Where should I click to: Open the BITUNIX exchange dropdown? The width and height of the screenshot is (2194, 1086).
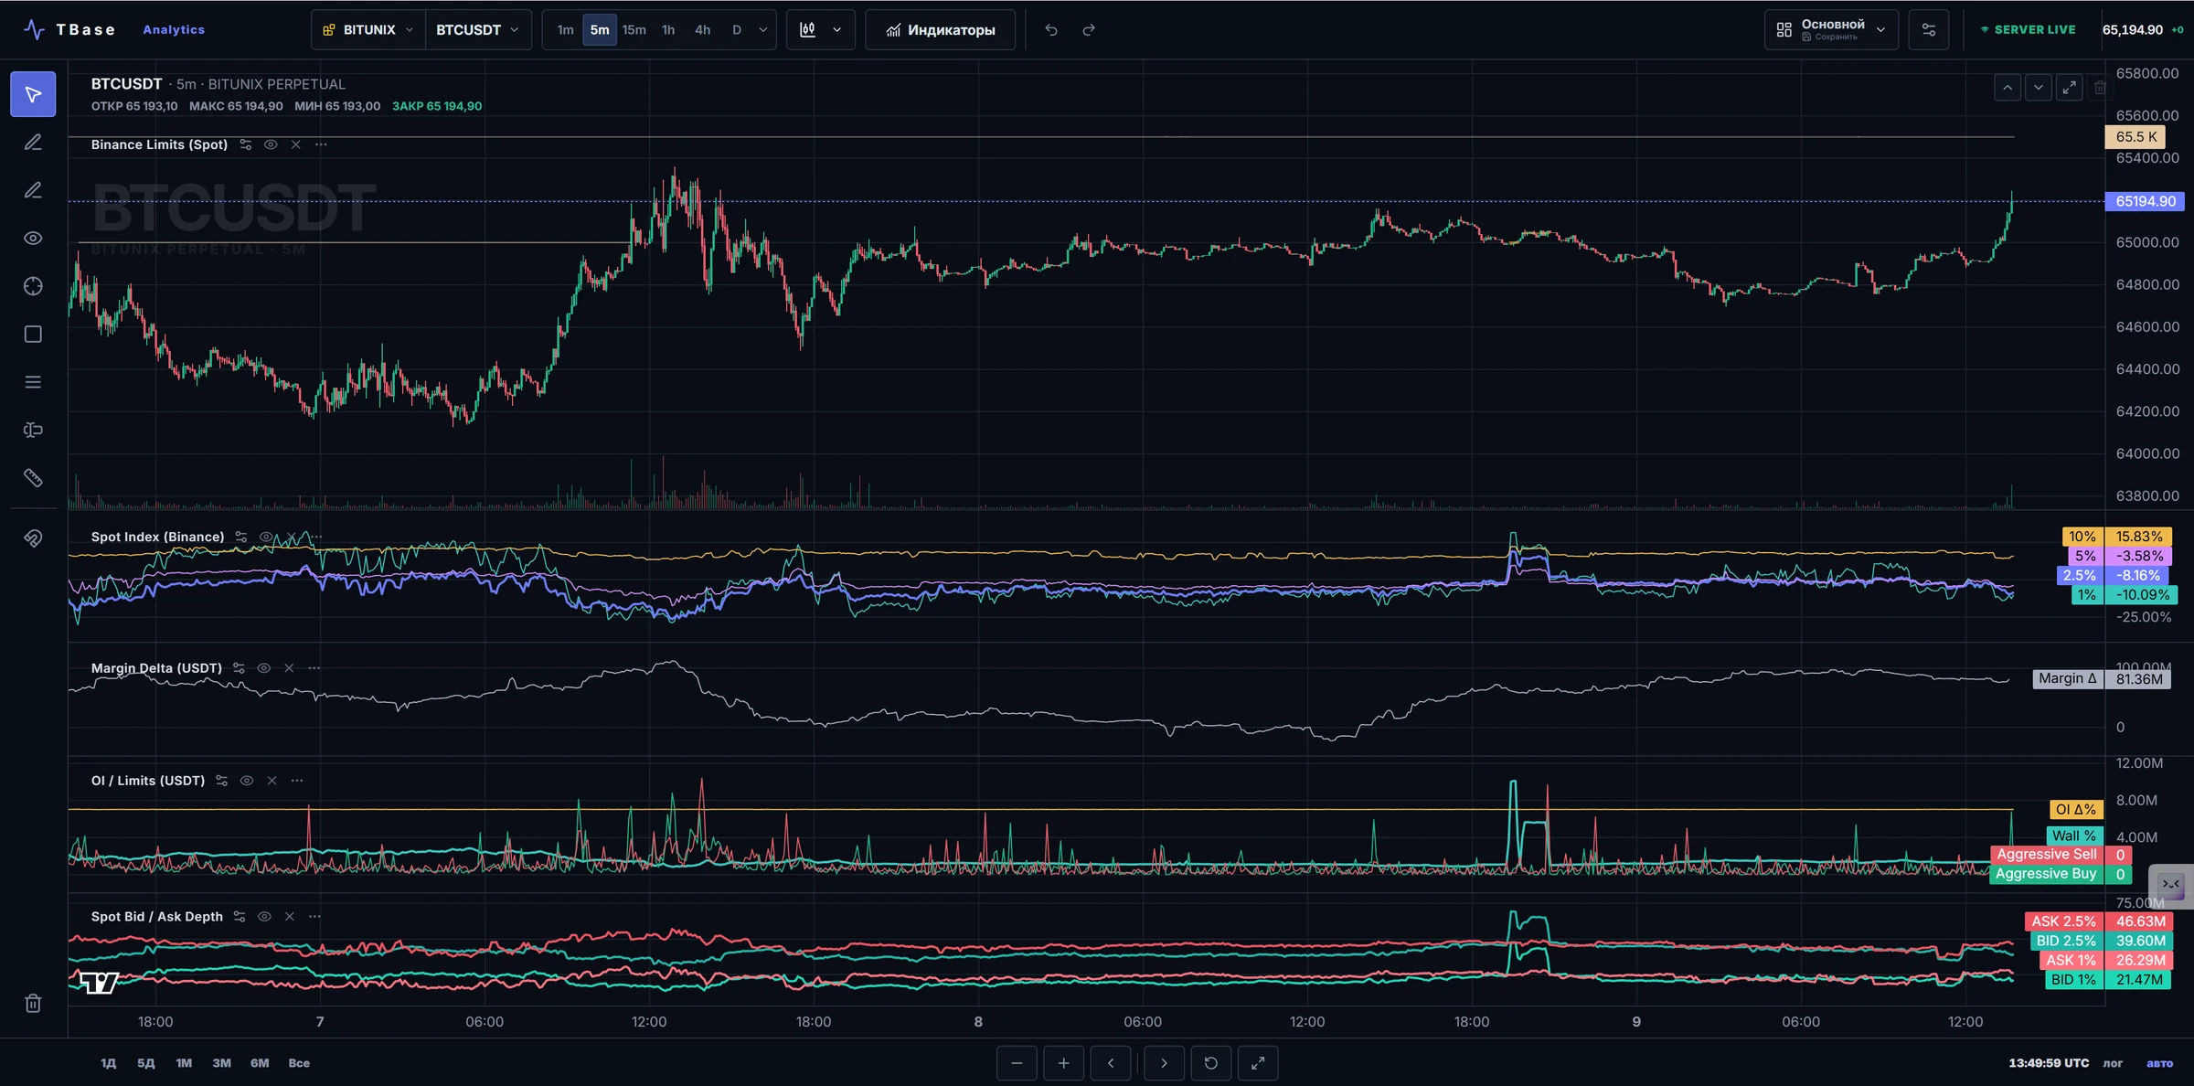click(x=367, y=30)
